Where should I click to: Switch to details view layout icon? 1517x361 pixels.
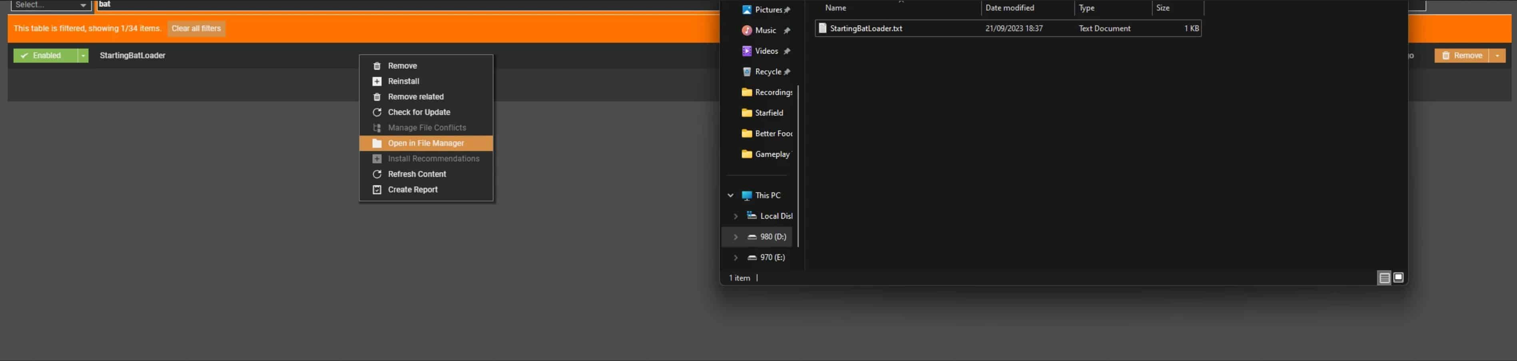coord(1384,278)
